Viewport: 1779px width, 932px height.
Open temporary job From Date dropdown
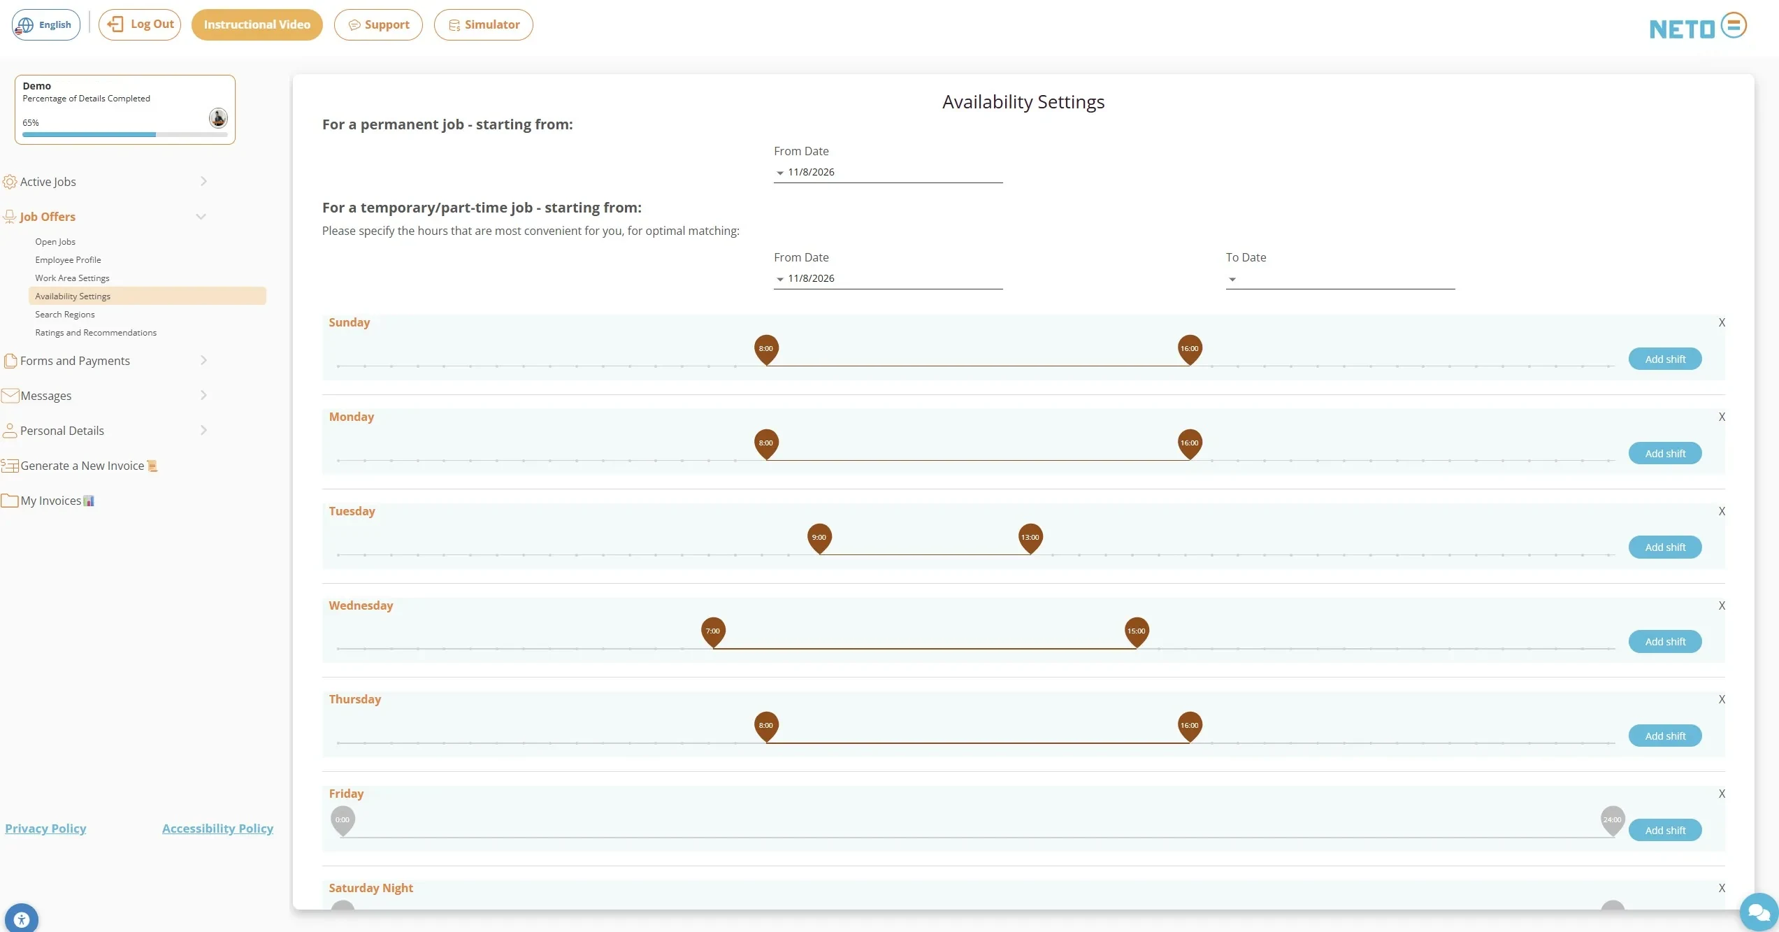pos(888,278)
